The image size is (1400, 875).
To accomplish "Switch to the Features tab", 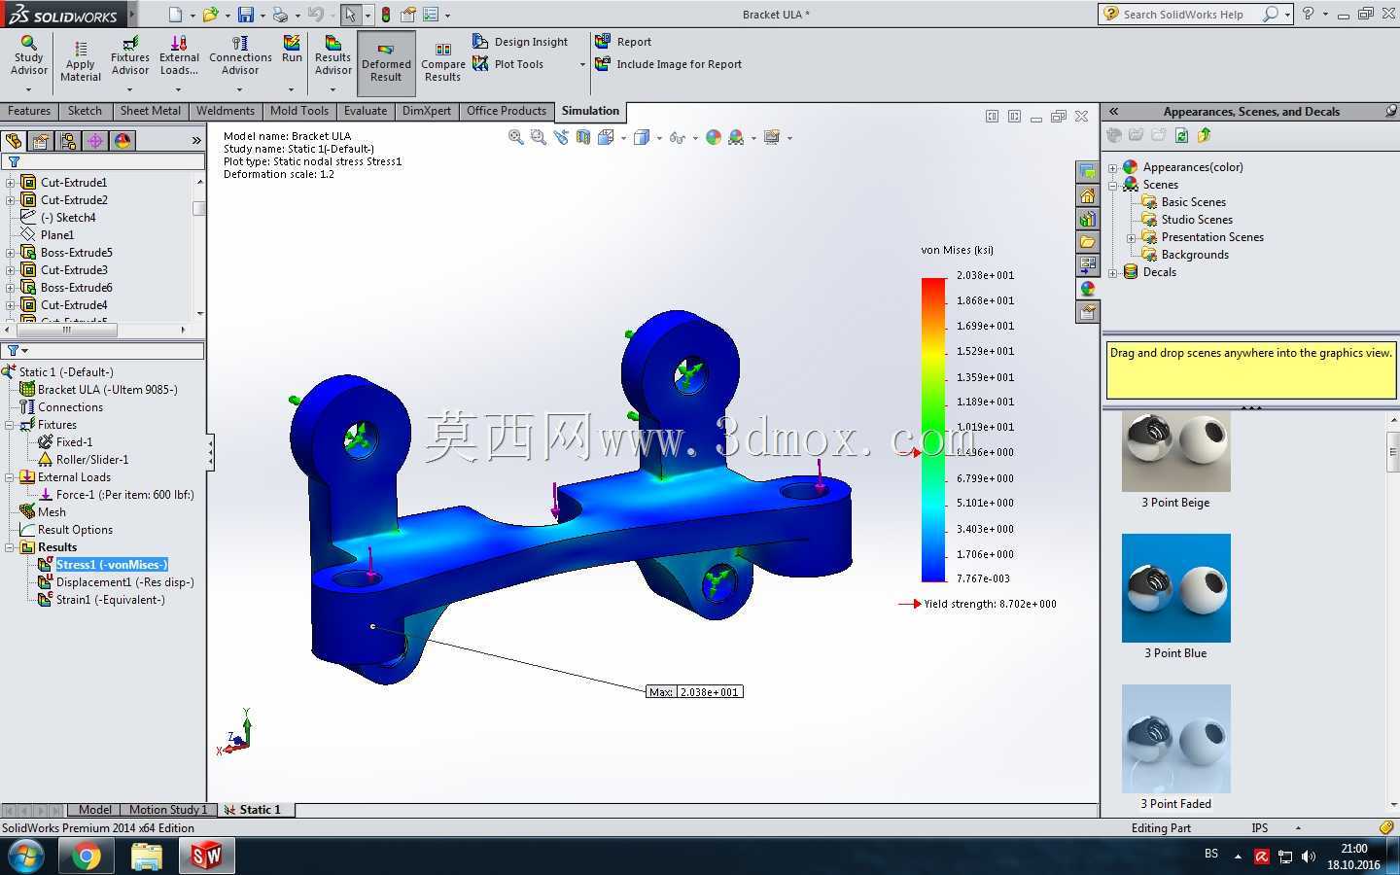I will 29,111.
